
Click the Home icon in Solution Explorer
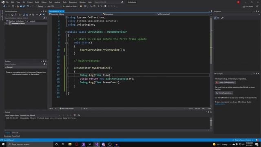coord(12,15)
